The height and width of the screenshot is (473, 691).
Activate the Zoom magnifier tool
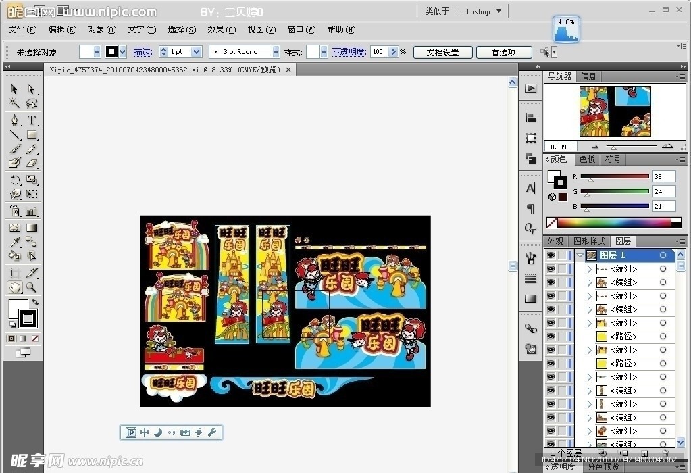tap(31, 287)
